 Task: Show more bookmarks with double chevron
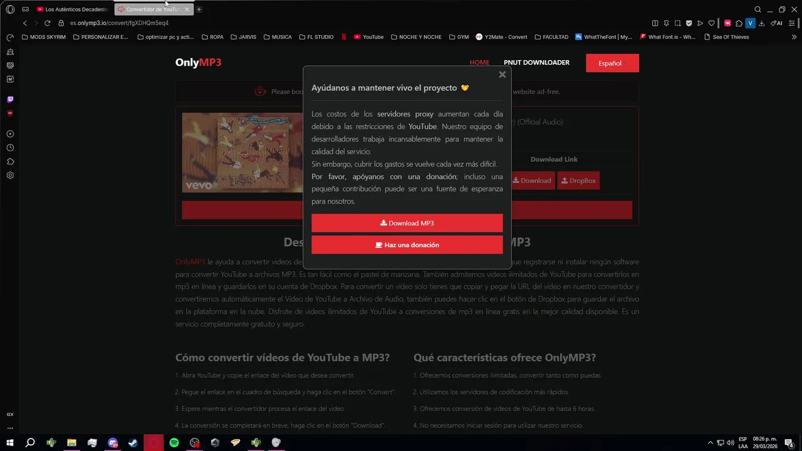[794, 37]
